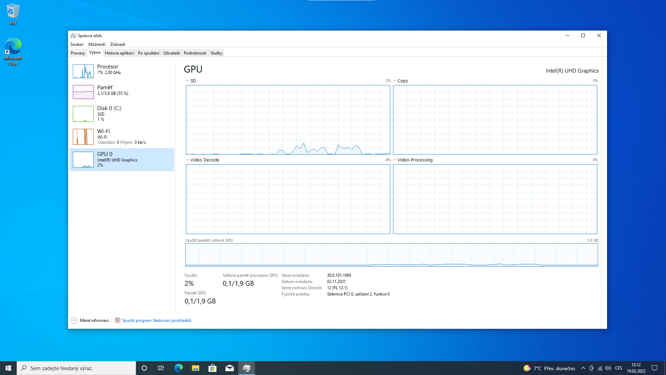
Task: Open Cortana from the taskbar circle icon
Action: pos(144,368)
